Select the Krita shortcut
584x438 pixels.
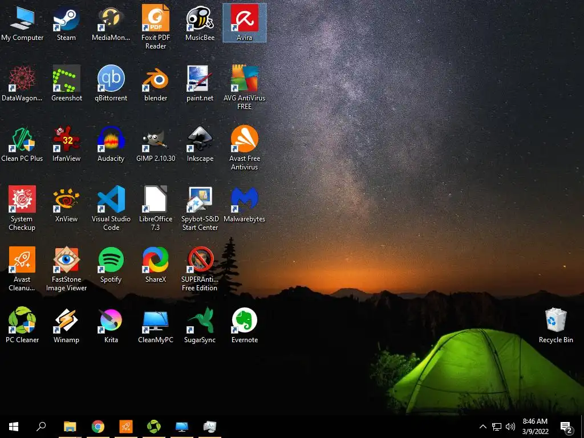click(111, 325)
